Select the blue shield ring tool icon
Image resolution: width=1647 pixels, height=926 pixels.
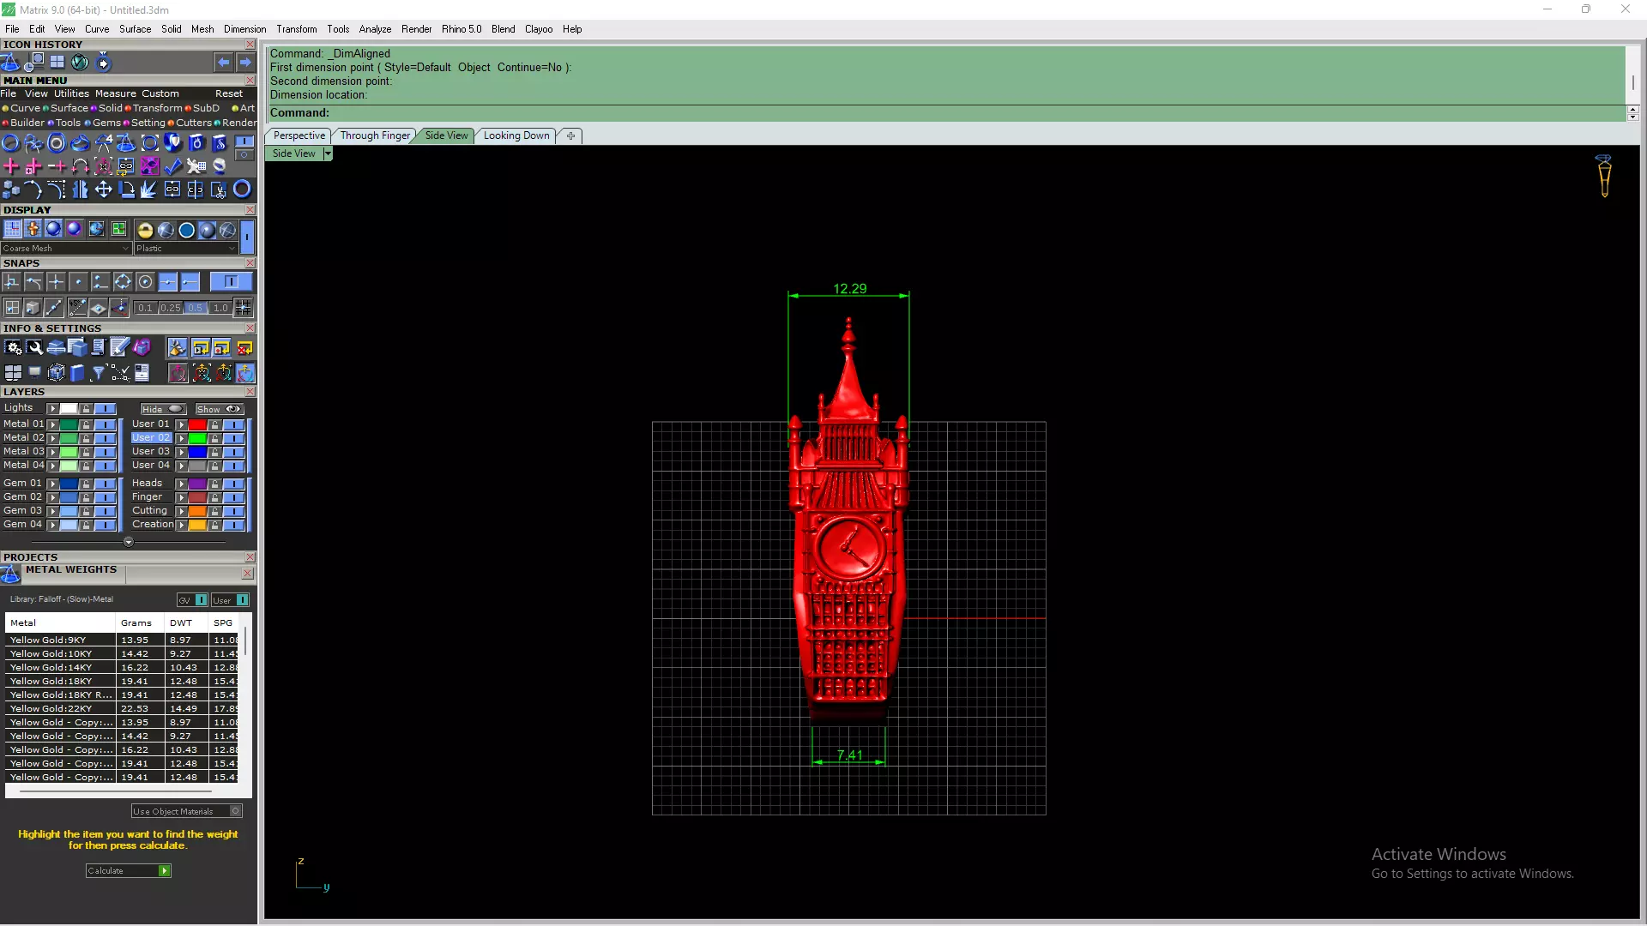tap(172, 143)
